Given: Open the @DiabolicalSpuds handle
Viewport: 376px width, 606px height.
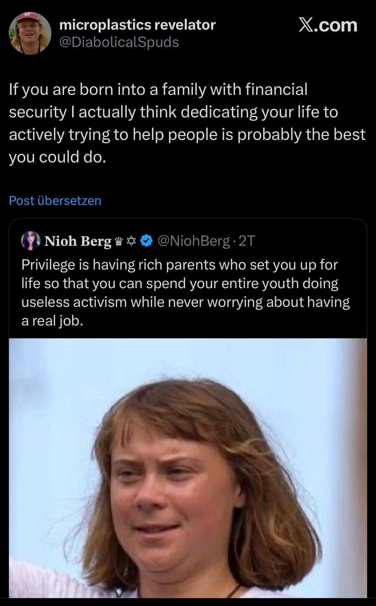Looking at the screenshot, I should tap(119, 42).
